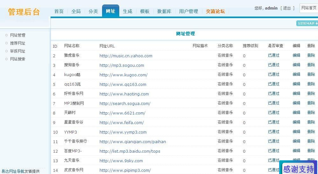Image resolution: width=318 pixels, height=174 pixels.
Task: Delete the MP3搜刮网 entry
Action: [311, 103]
